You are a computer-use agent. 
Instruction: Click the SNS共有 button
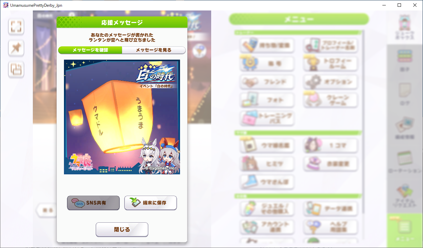(93, 203)
